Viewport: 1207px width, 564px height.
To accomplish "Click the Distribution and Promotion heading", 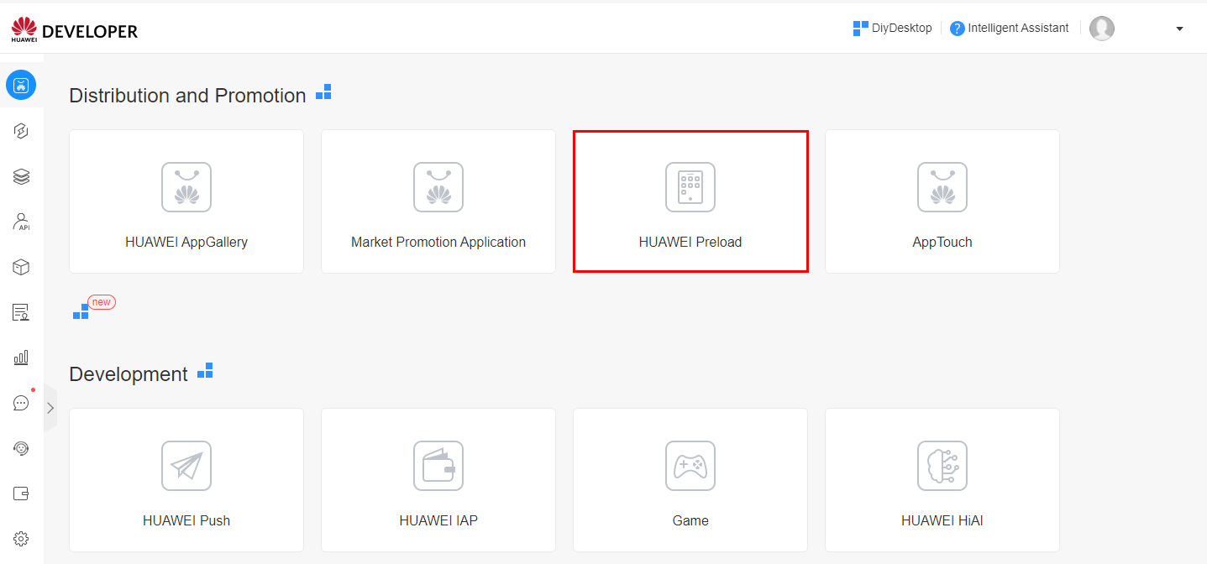I will pyautogui.click(x=187, y=96).
